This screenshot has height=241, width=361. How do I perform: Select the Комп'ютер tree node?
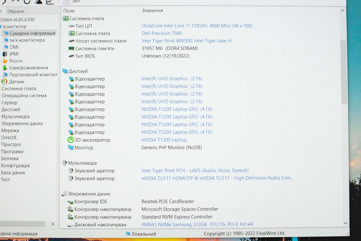coord(14,26)
